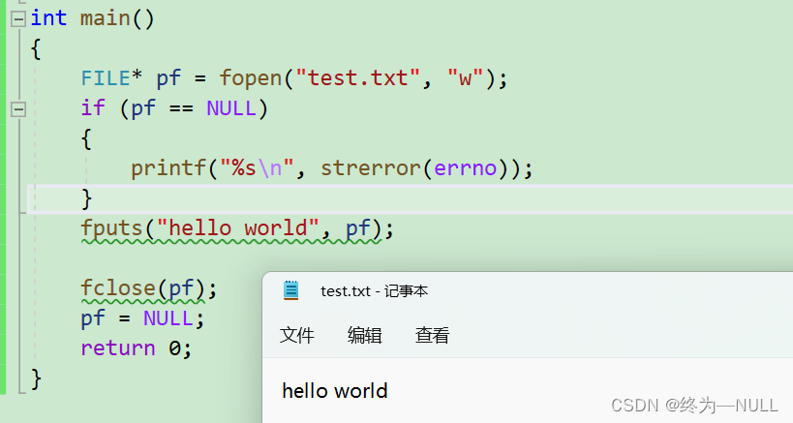Click the errno identifier
Viewport: 793px width, 423px height.
[465, 169]
